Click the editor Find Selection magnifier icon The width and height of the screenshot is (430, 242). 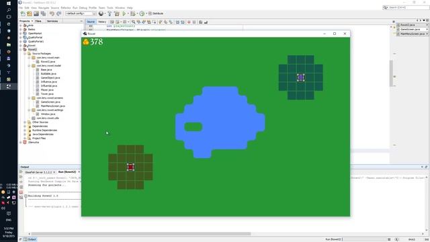tap(133, 22)
